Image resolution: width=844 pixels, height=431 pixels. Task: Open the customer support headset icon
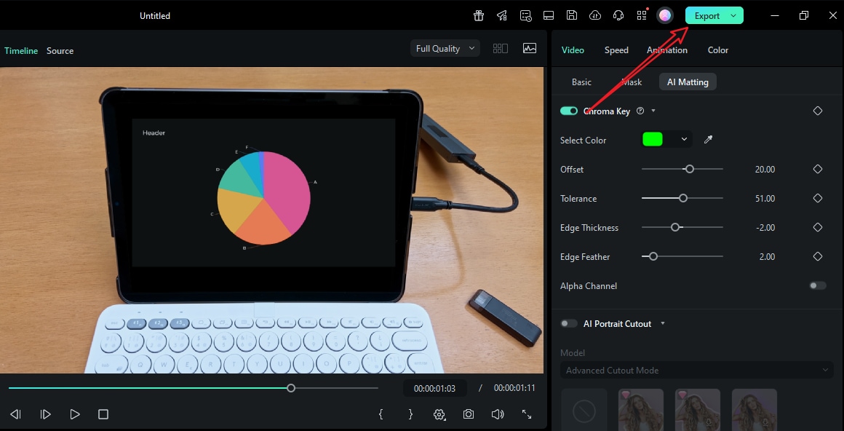pos(618,15)
